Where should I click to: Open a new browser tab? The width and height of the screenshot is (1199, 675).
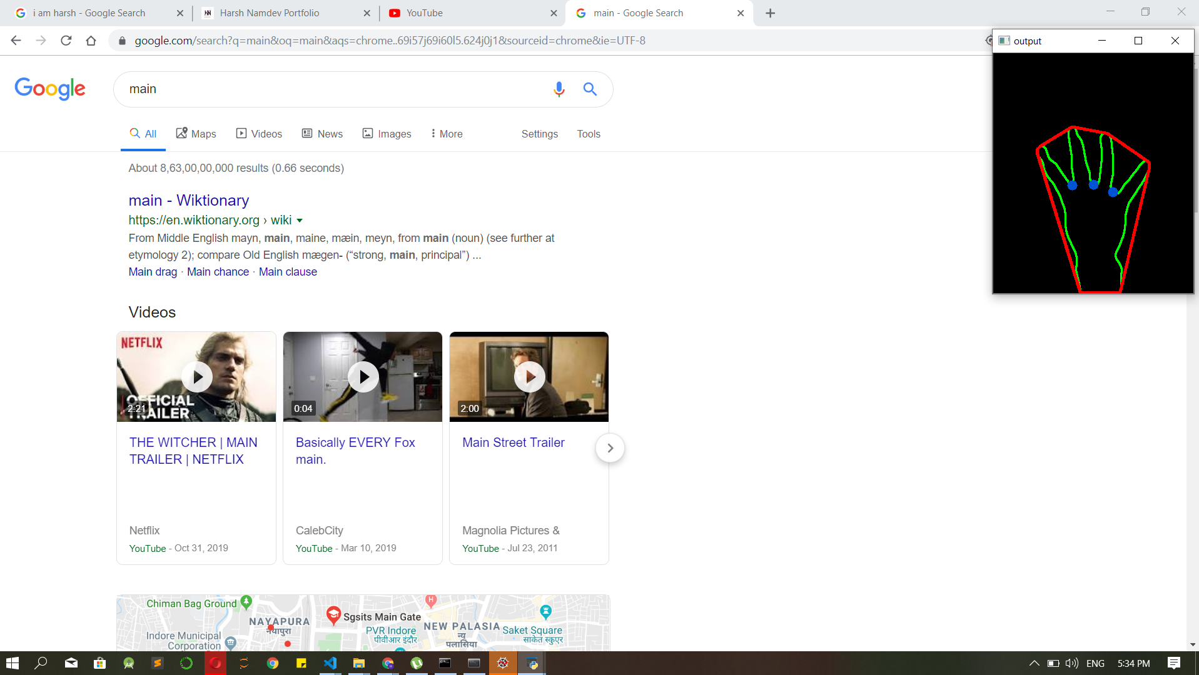coord(771,13)
